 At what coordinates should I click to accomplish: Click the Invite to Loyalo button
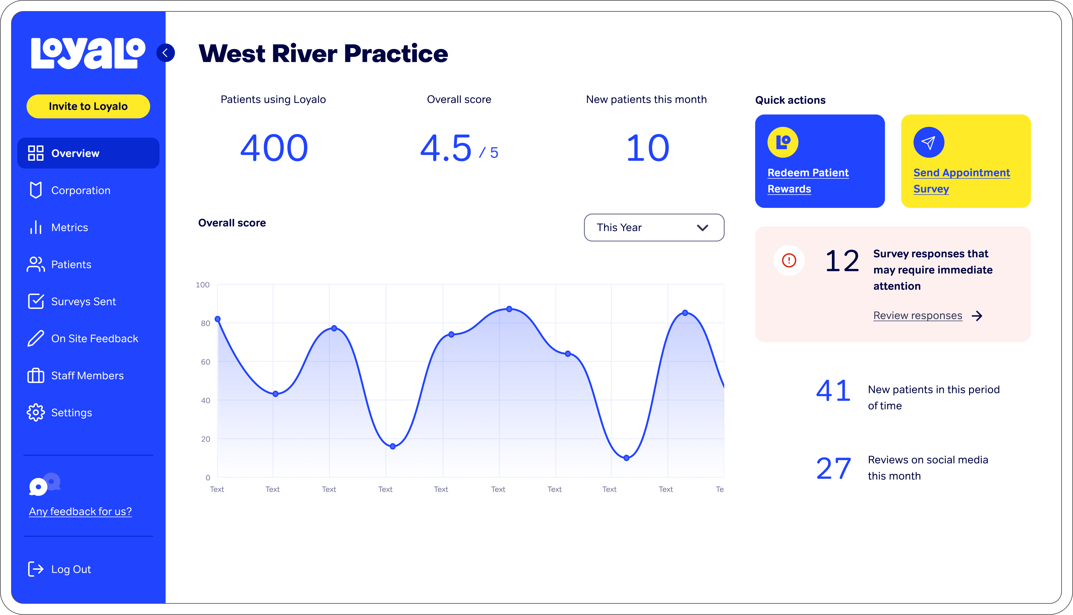(88, 107)
